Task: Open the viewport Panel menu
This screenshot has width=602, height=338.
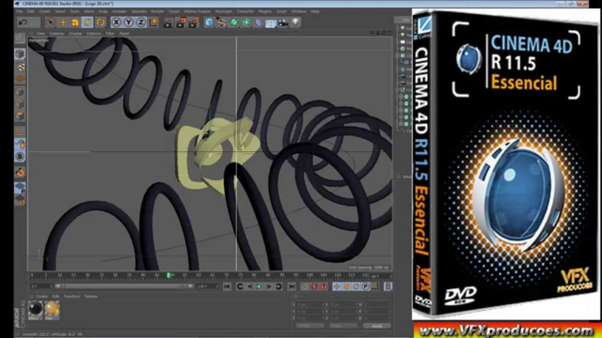Action: coord(124,34)
